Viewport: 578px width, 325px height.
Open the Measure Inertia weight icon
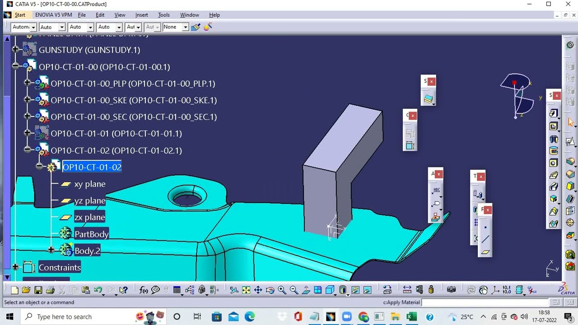[x=431, y=290]
